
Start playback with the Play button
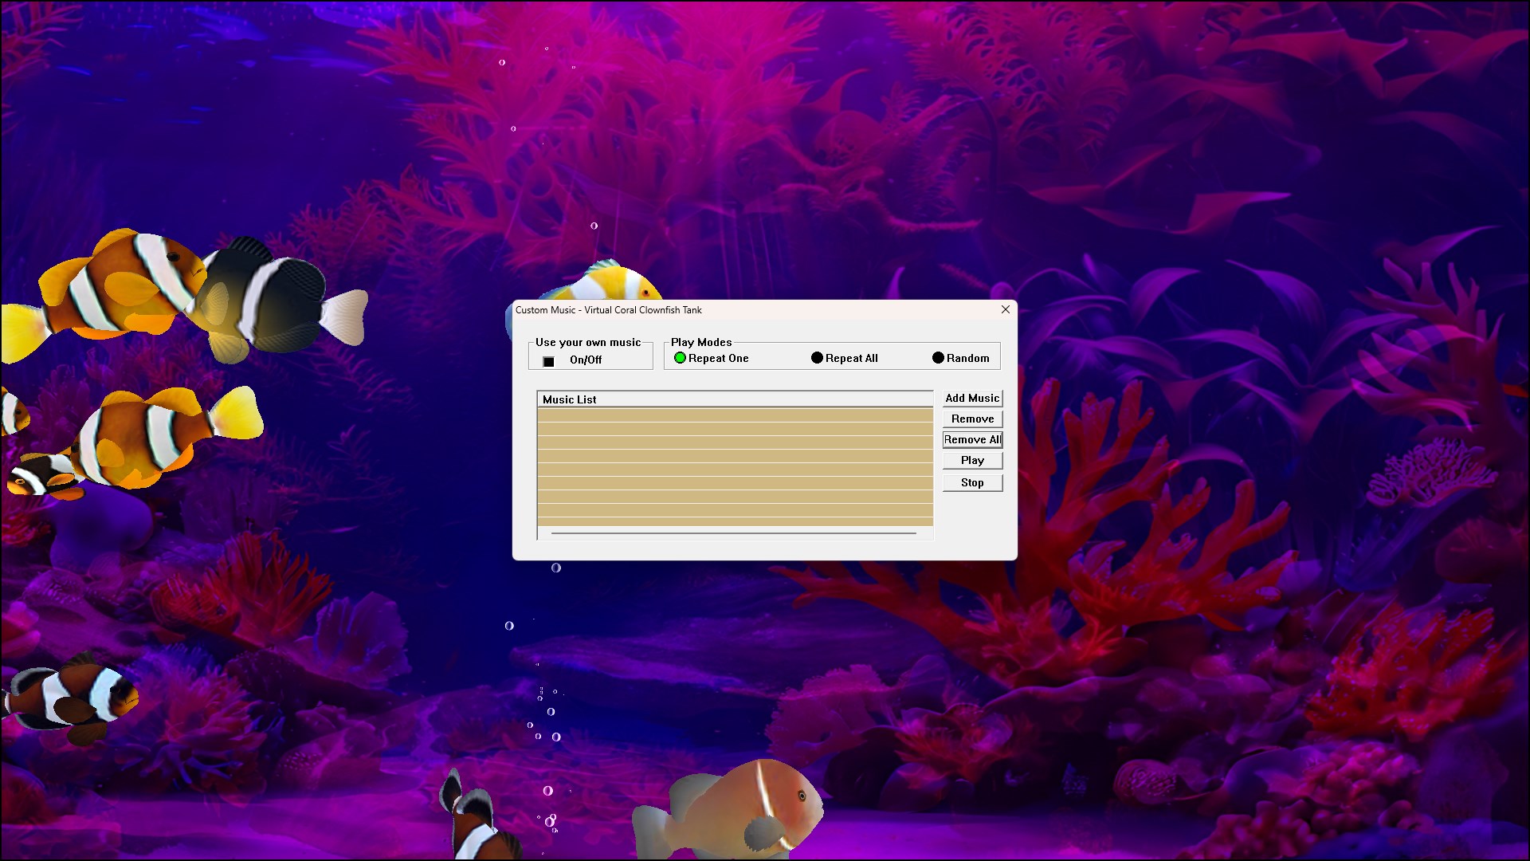coord(972,460)
